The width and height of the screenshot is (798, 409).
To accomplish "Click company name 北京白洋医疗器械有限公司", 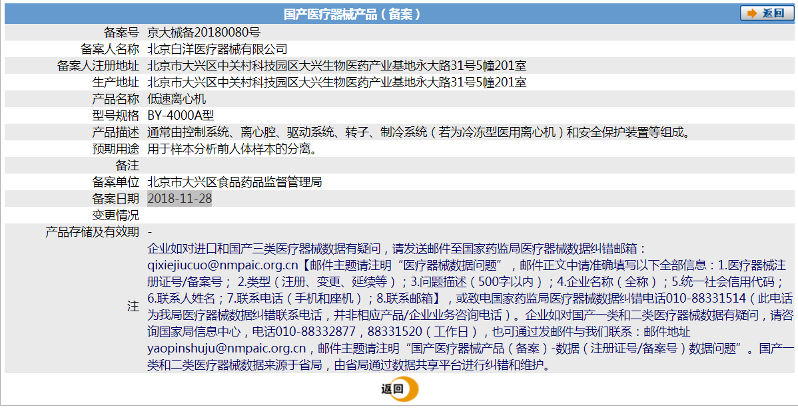I will (217, 49).
